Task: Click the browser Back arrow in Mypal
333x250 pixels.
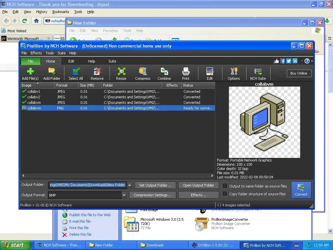Action: (x=7, y=21)
